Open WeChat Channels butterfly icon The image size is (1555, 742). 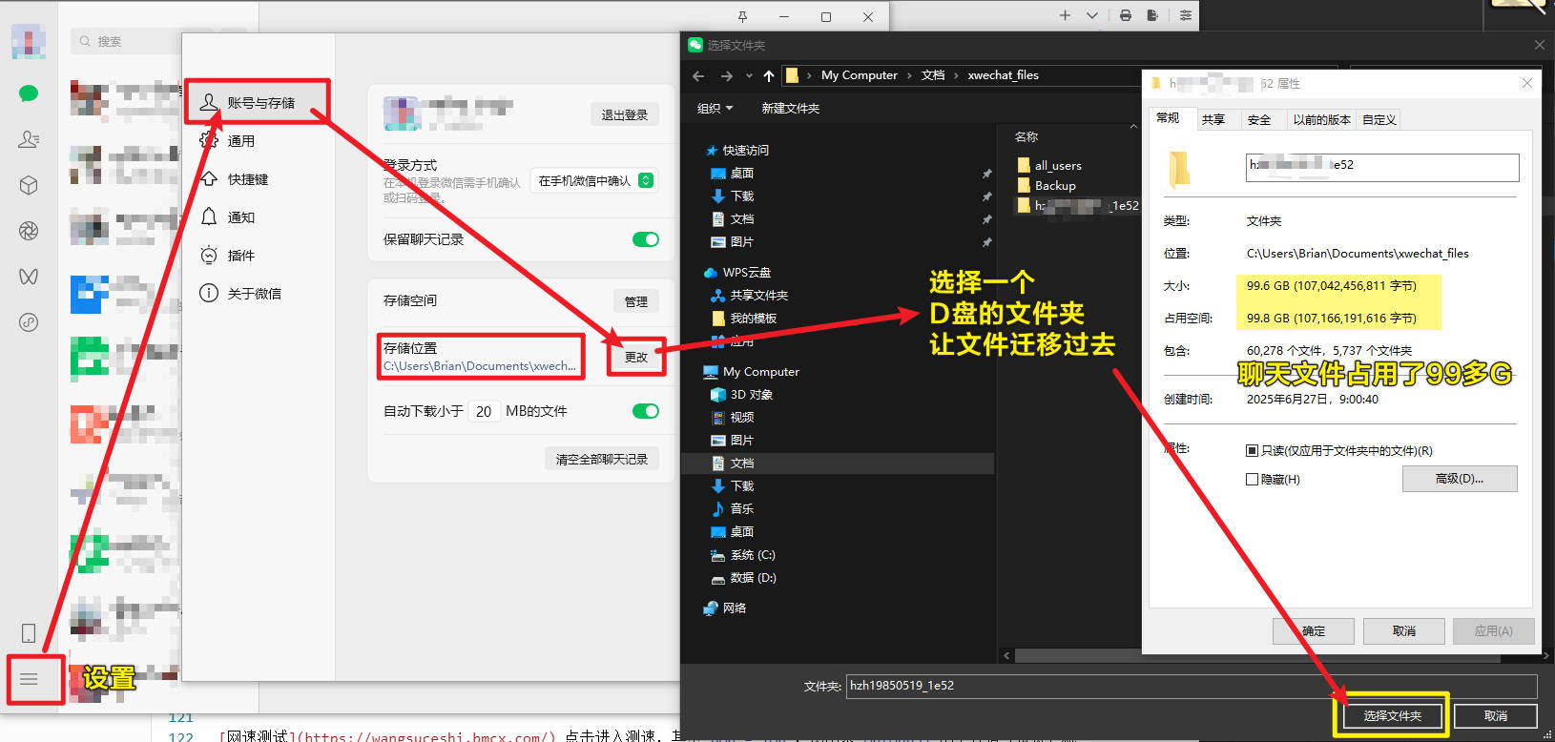(x=29, y=277)
